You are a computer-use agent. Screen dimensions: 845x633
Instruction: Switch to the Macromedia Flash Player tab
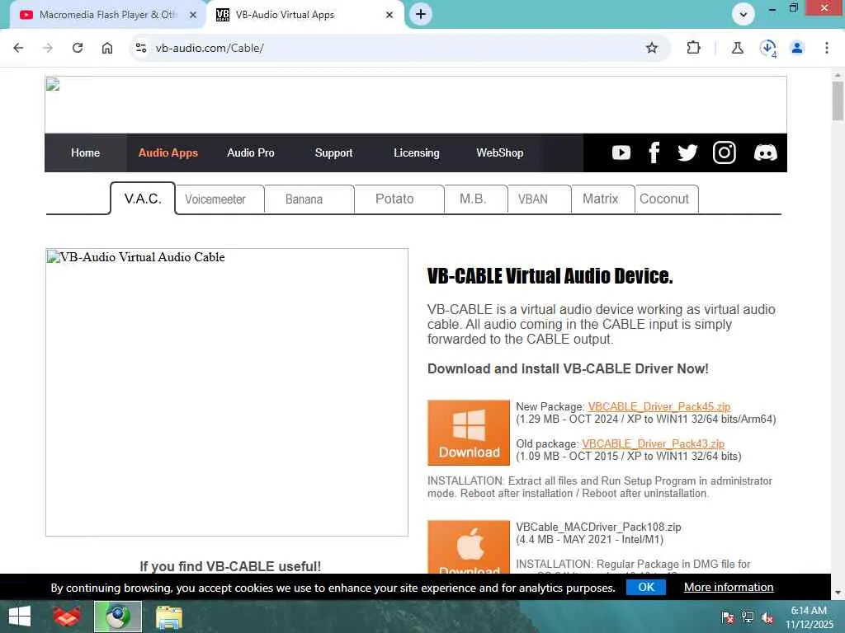[108, 15]
